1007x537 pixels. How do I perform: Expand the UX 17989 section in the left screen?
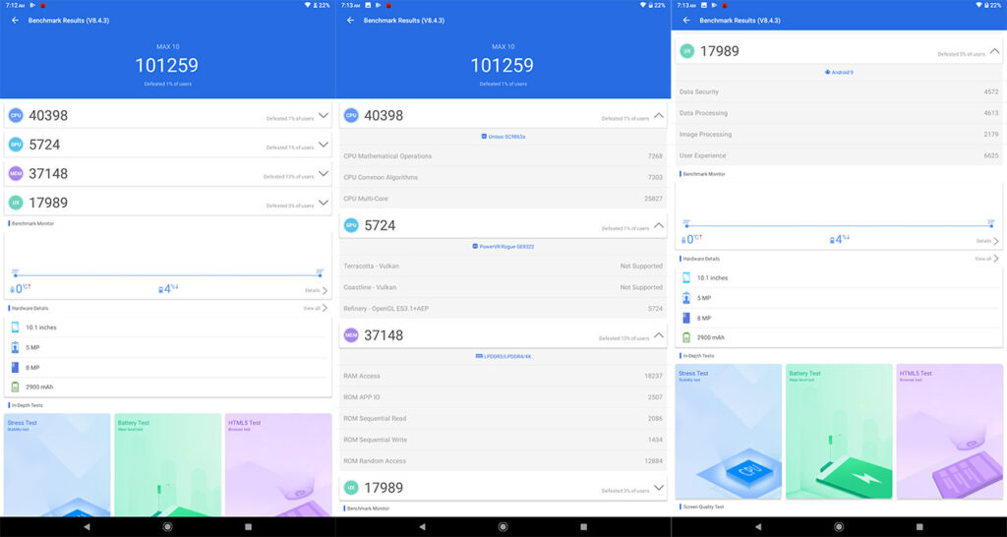323,203
